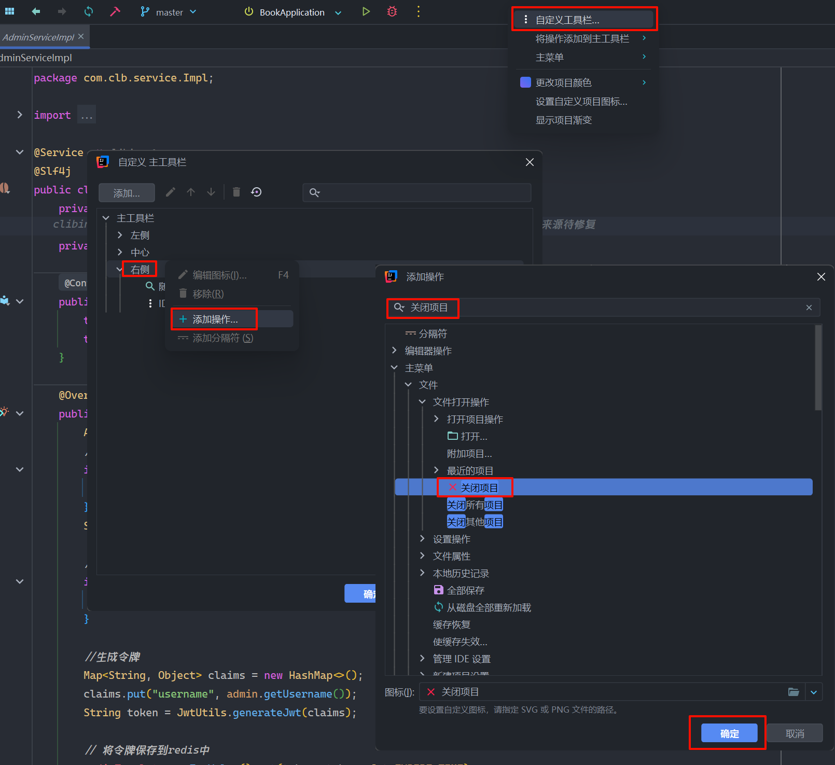Click the browse folder icon in icon field
Viewport: 835px width, 765px height.
coord(793,692)
